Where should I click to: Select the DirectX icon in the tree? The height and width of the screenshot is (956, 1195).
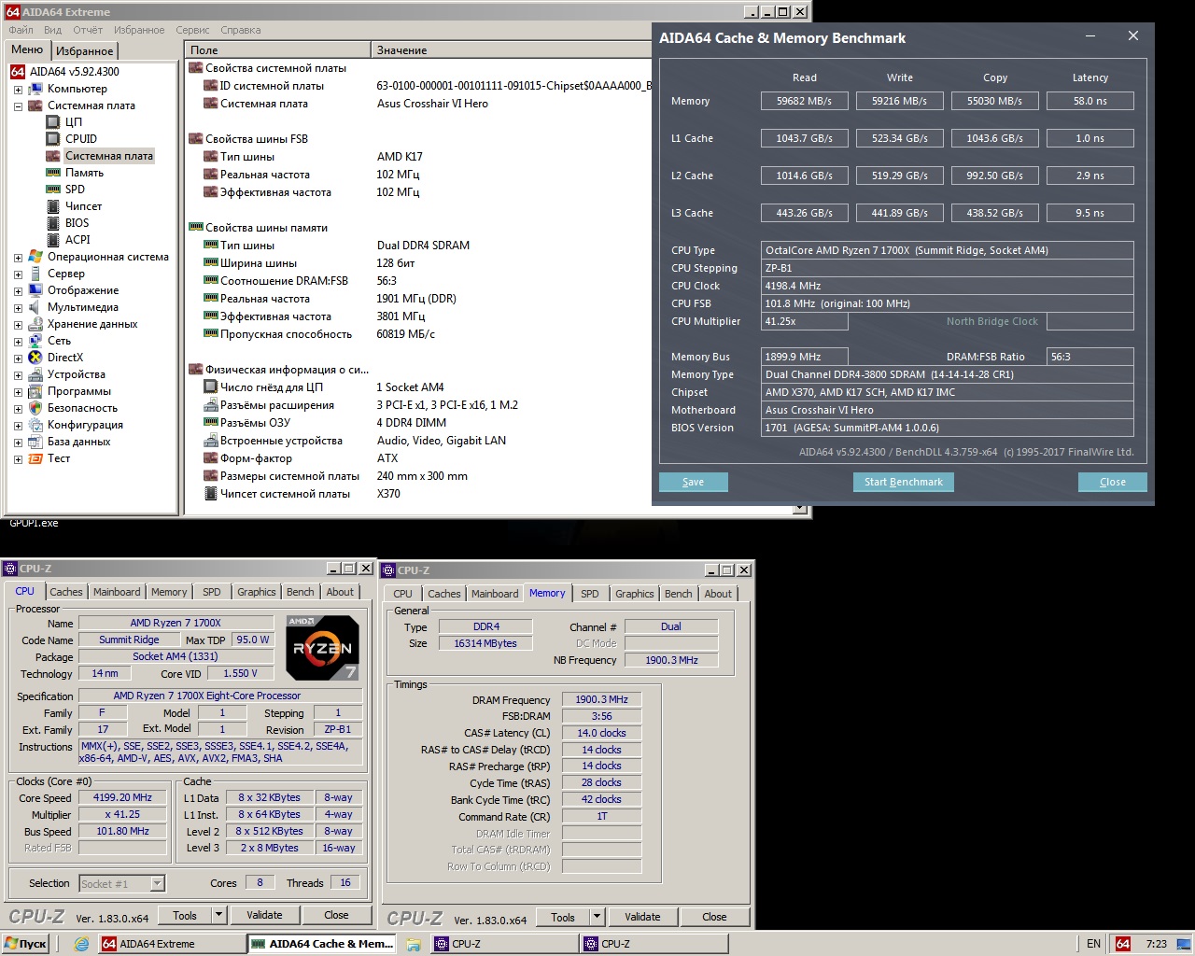[35, 358]
